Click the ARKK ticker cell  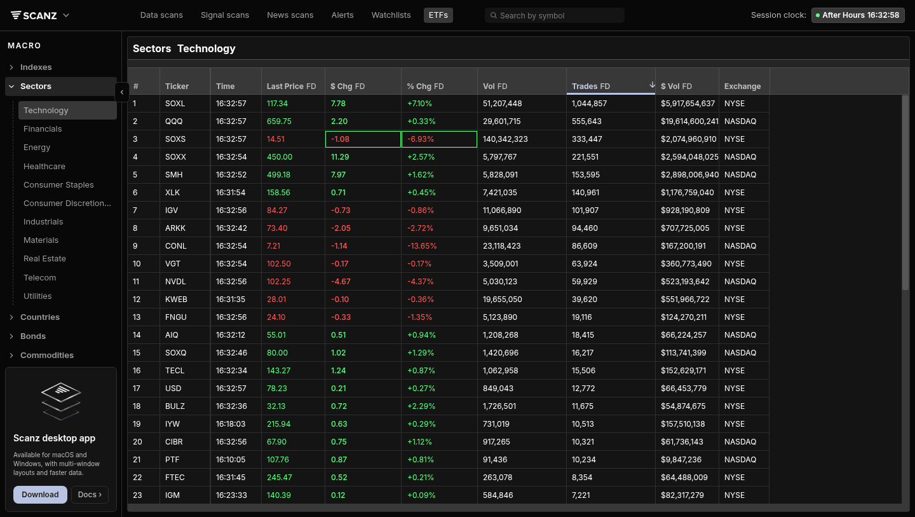pos(185,228)
